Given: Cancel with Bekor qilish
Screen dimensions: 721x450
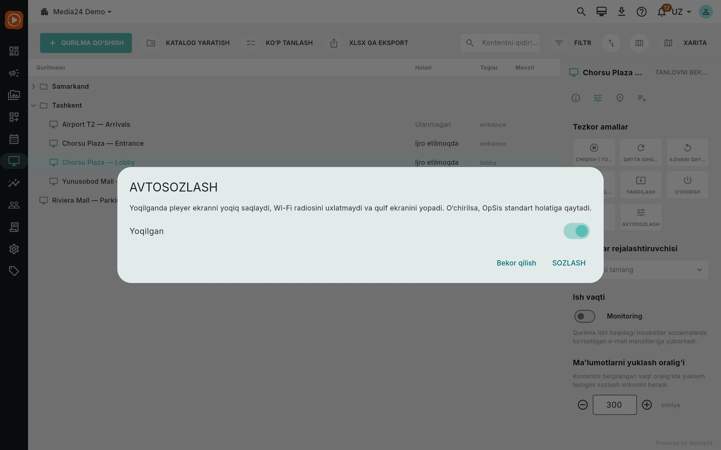Looking at the screenshot, I should tap(516, 263).
